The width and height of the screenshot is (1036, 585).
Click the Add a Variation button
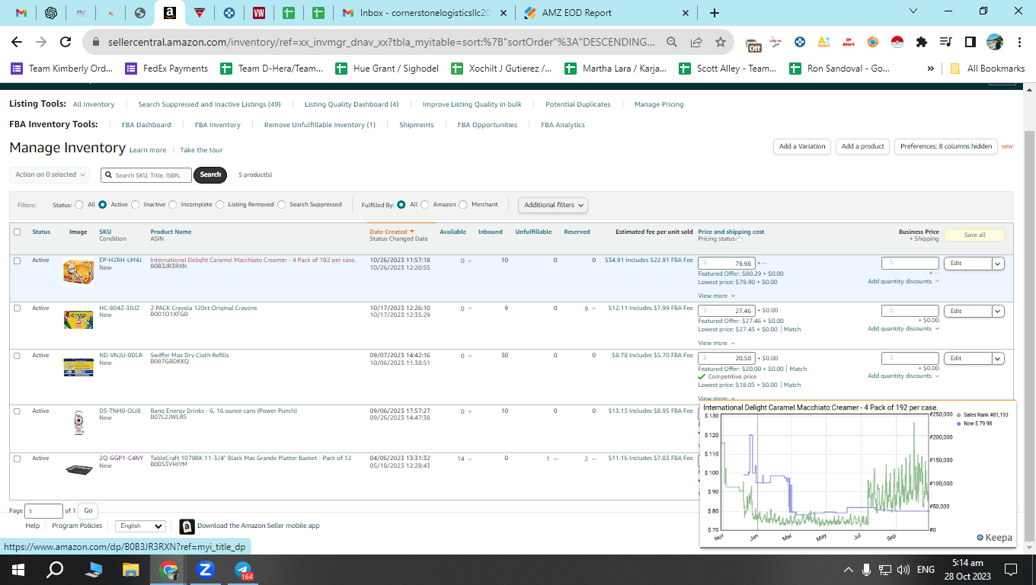802,146
